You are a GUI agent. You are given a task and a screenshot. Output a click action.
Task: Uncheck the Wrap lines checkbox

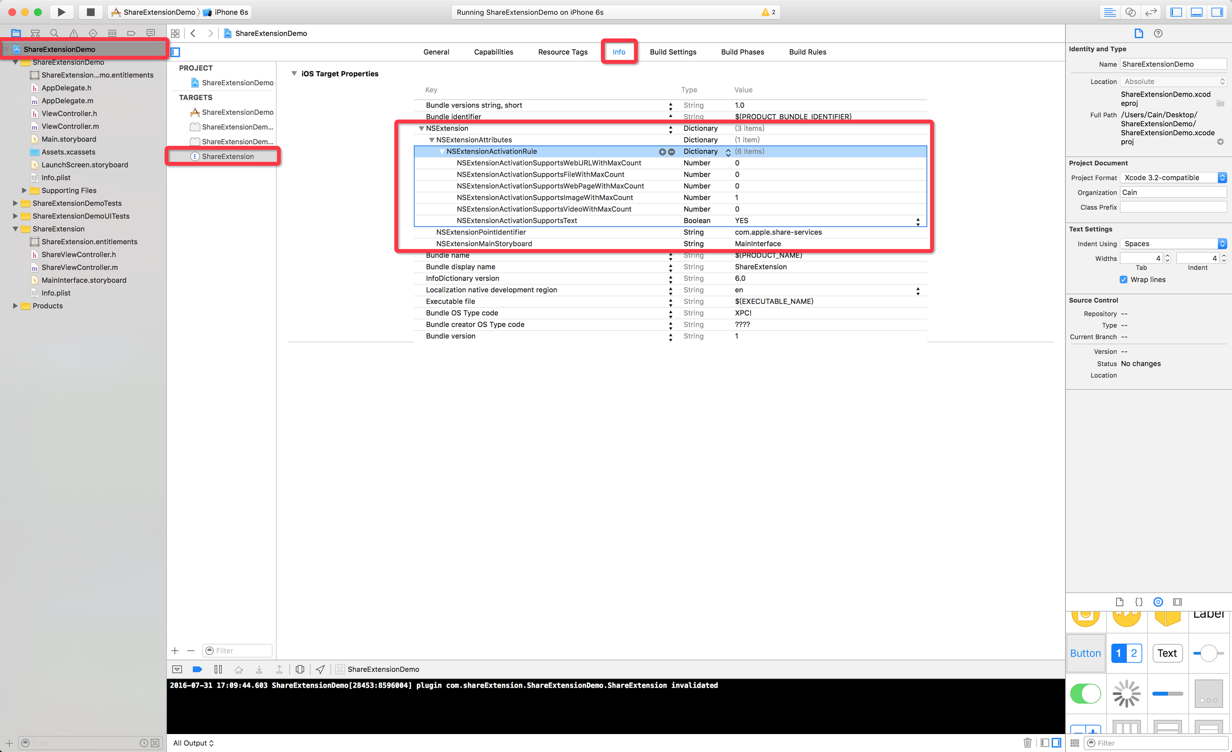[1124, 279]
